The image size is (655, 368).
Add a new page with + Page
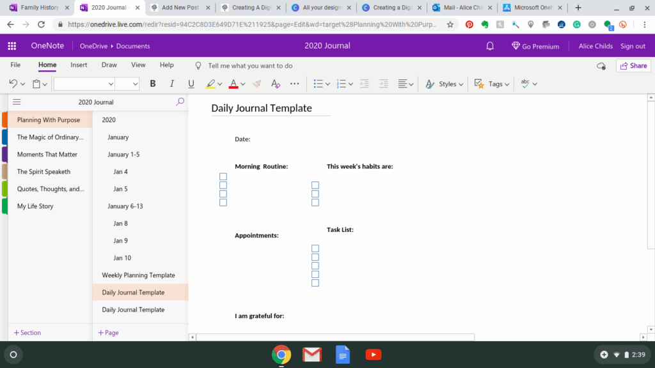[x=108, y=332]
